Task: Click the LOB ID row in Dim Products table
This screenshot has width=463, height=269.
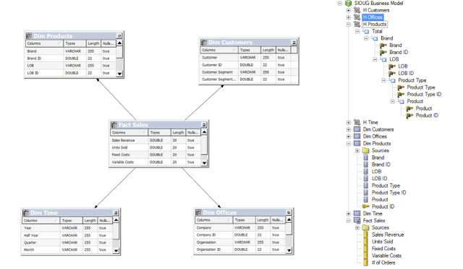Action: coord(71,73)
